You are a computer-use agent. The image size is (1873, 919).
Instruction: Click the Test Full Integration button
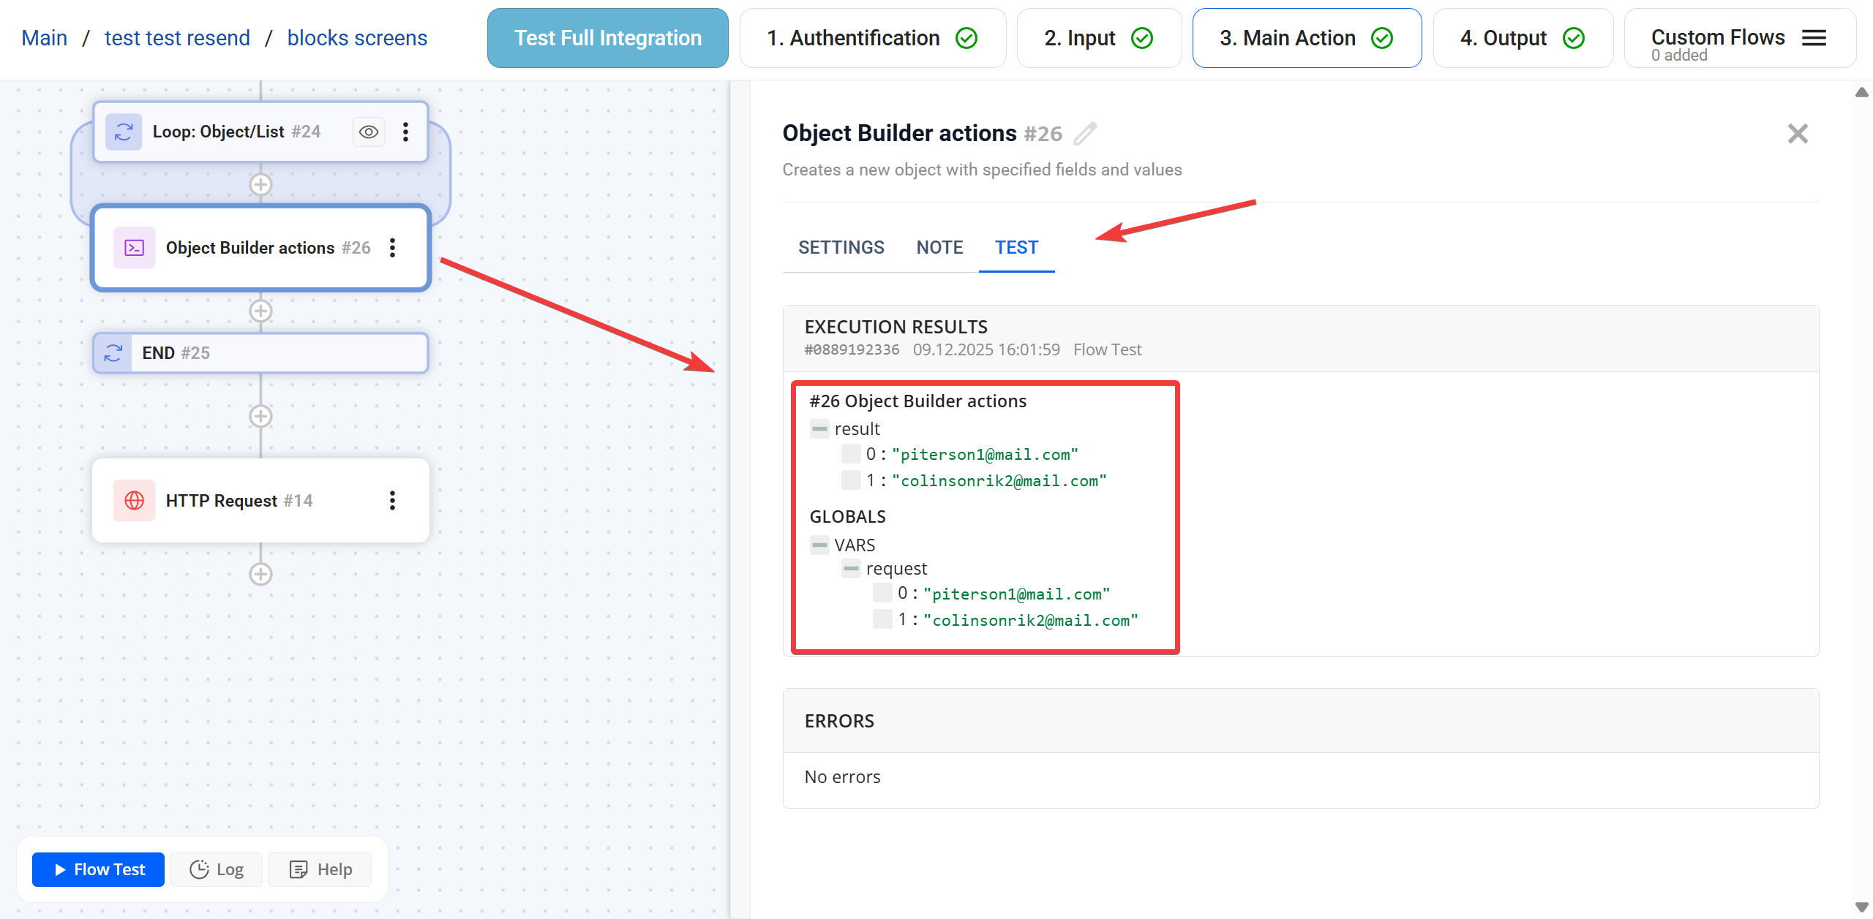pyautogui.click(x=607, y=38)
